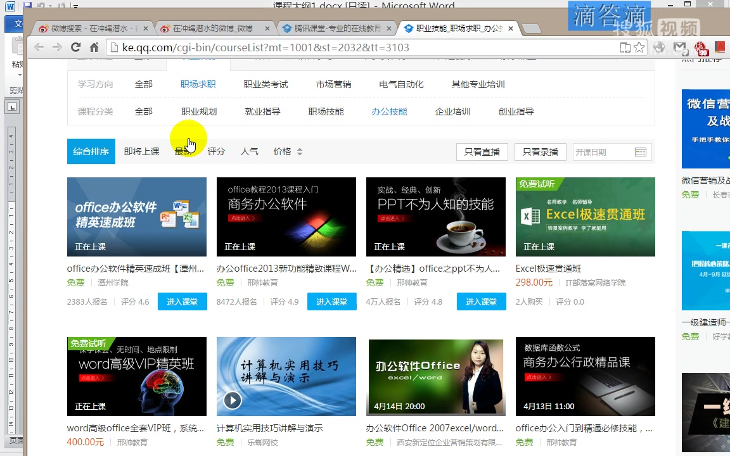Click the play icon on 计算机实用技巧 thumbnail
The width and height of the screenshot is (730, 456).
pos(233,400)
